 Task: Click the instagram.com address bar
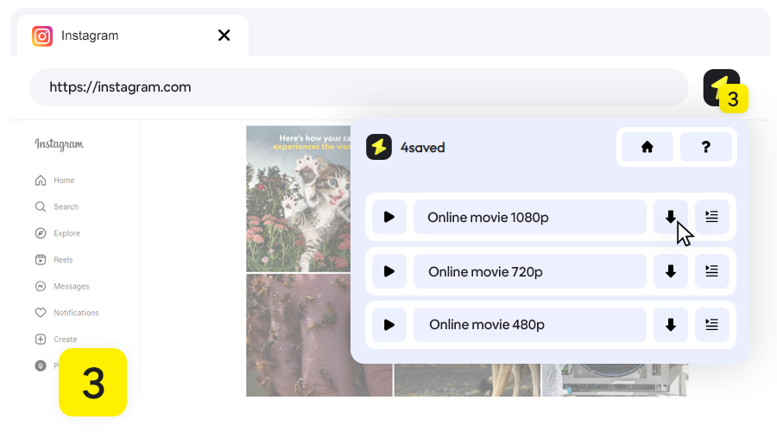click(358, 87)
